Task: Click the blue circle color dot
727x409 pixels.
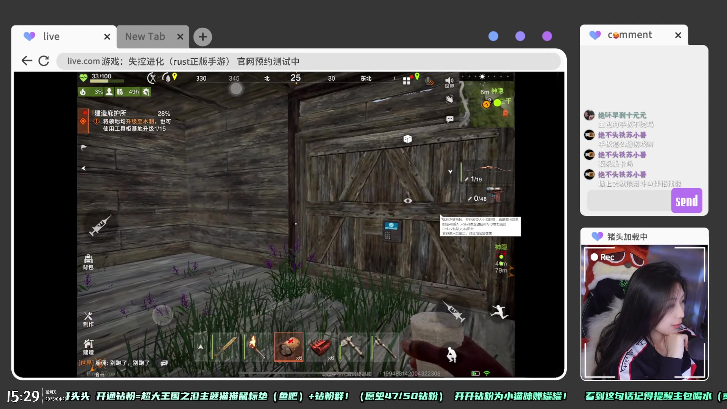Action: point(493,36)
